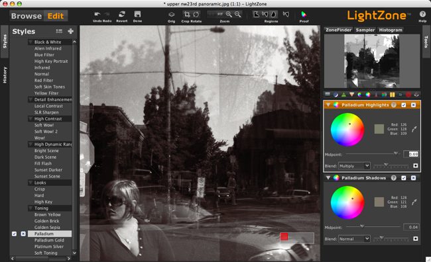Image resolution: width=431 pixels, height=262 pixels.
Task: Apply the Alien Infrared style
Action: [48, 48]
